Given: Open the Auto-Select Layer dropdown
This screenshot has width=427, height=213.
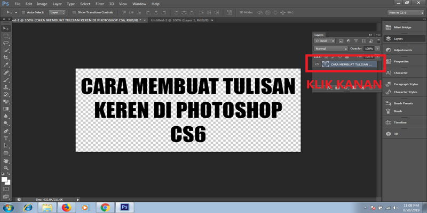Looking at the screenshot, I should [x=57, y=12].
